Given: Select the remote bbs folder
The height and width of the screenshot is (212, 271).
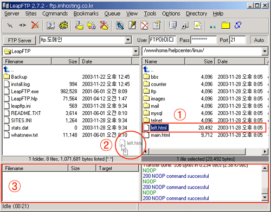Looking at the screenshot, I should [x=151, y=76].
